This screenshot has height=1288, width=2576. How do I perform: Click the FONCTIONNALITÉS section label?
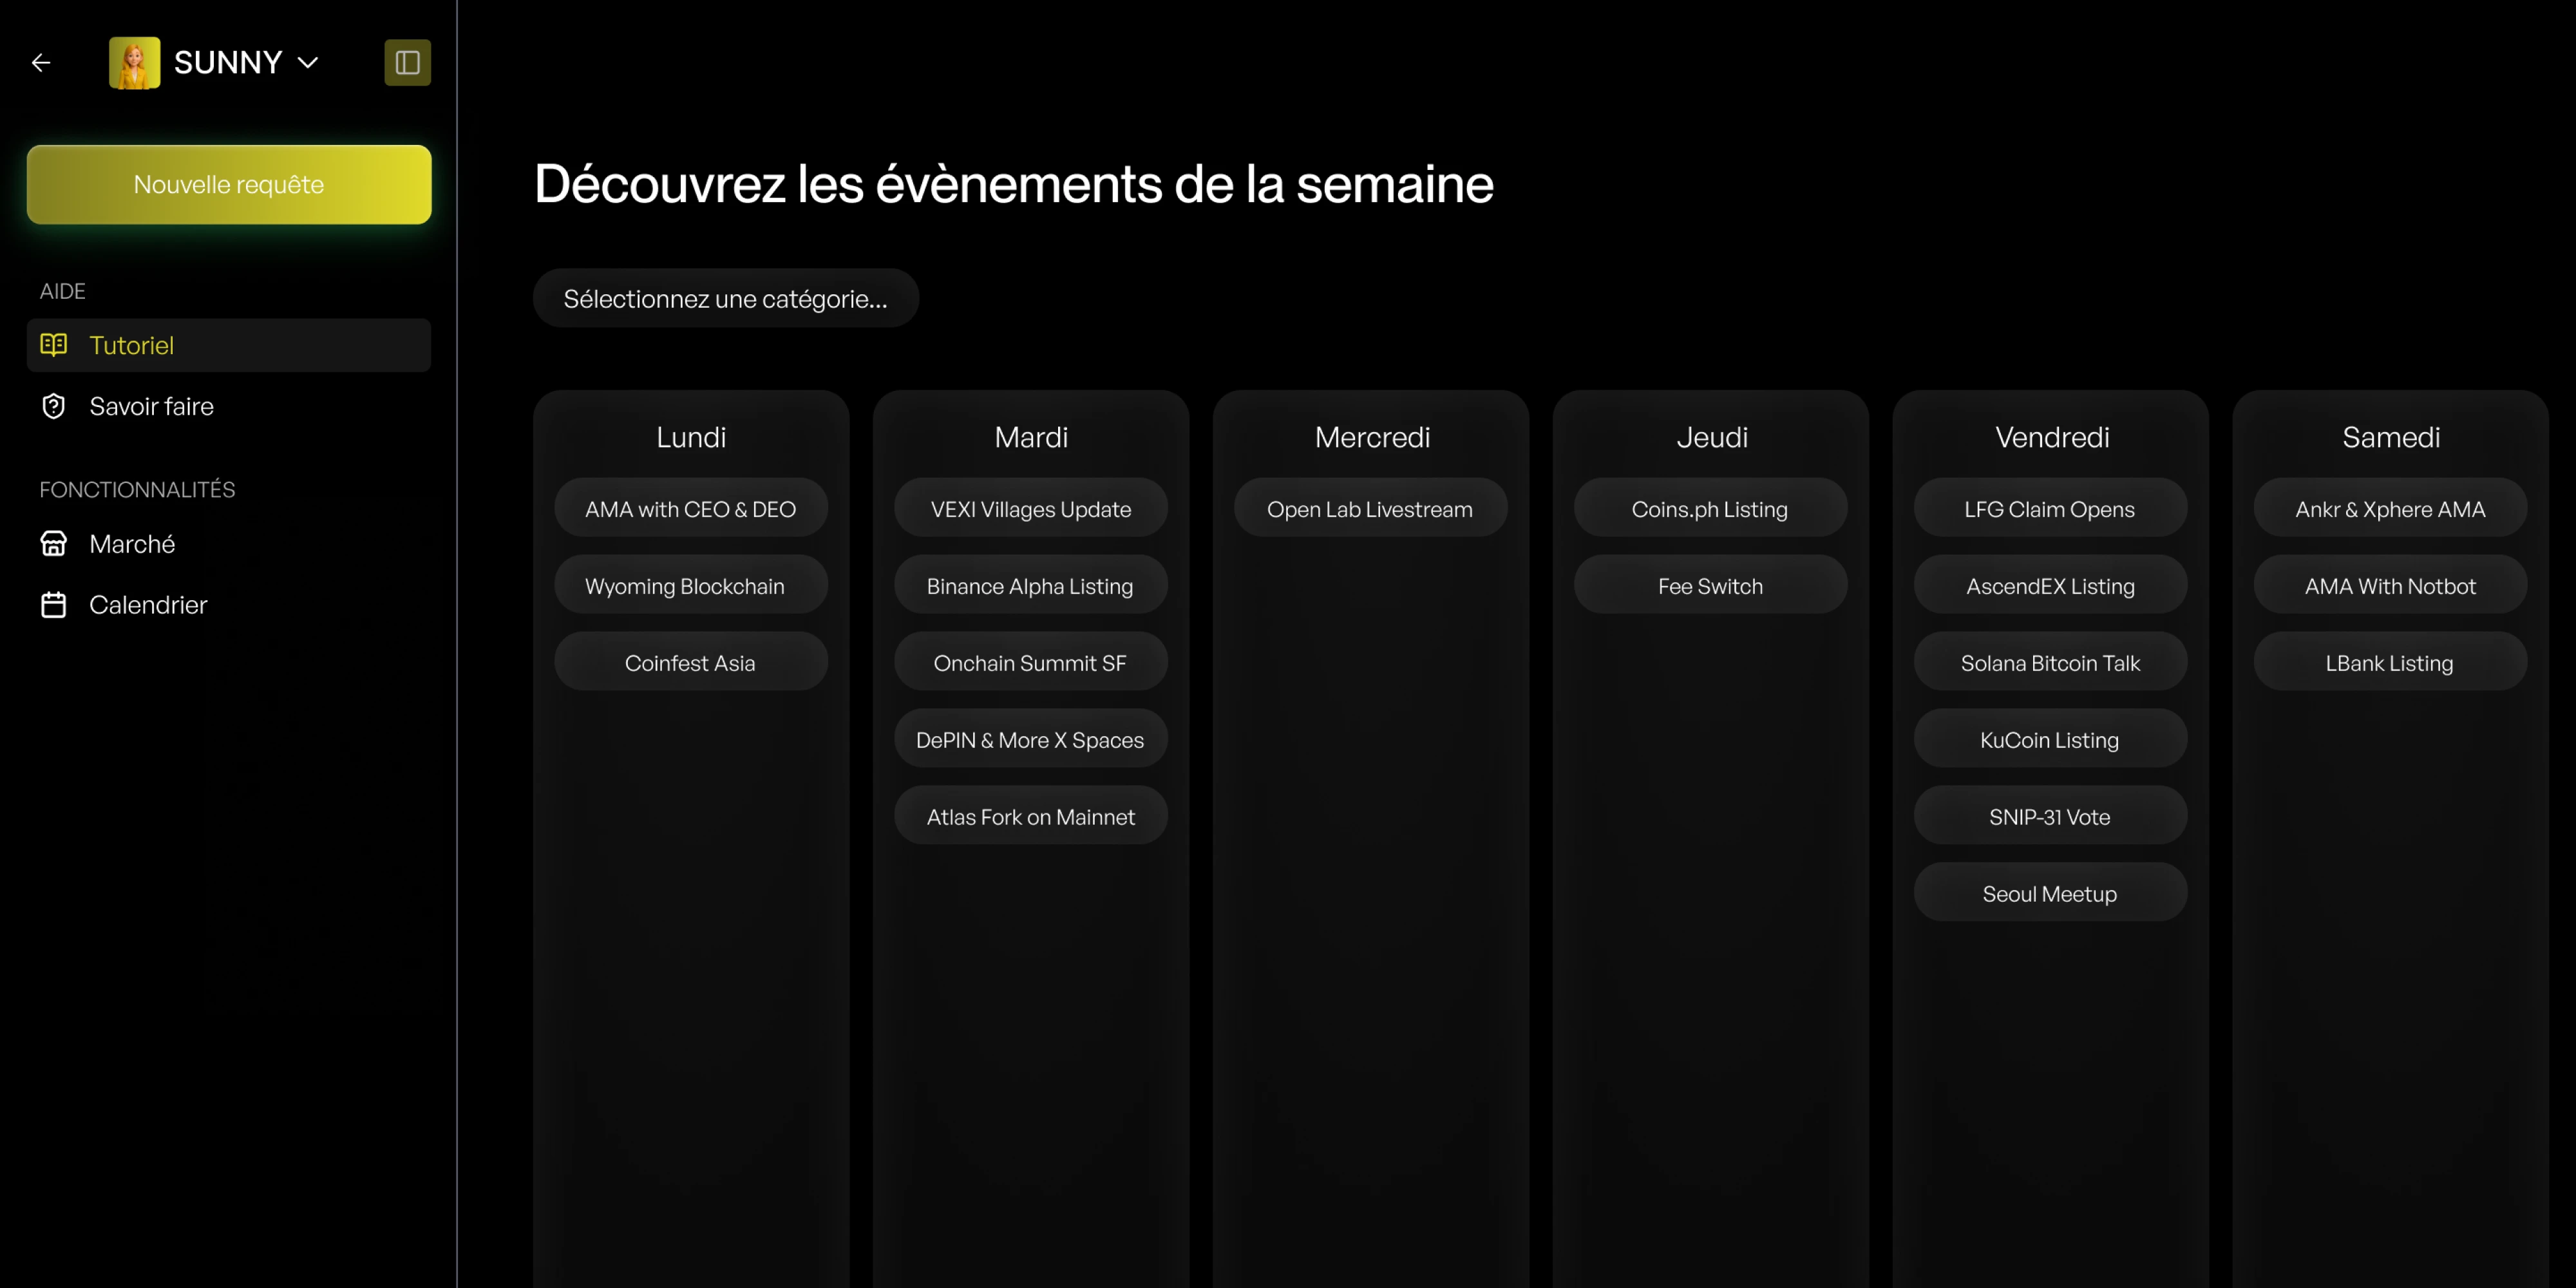click(x=137, y=490)
